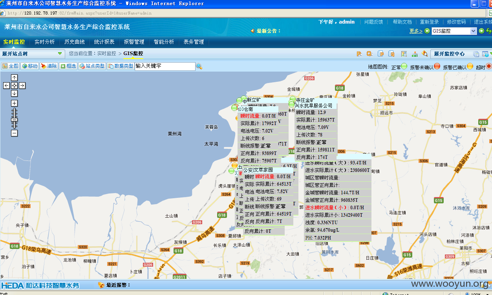Click the 数据类型 data type button
This screenshot has height=295, width=492.
click(x=121, y=66)
